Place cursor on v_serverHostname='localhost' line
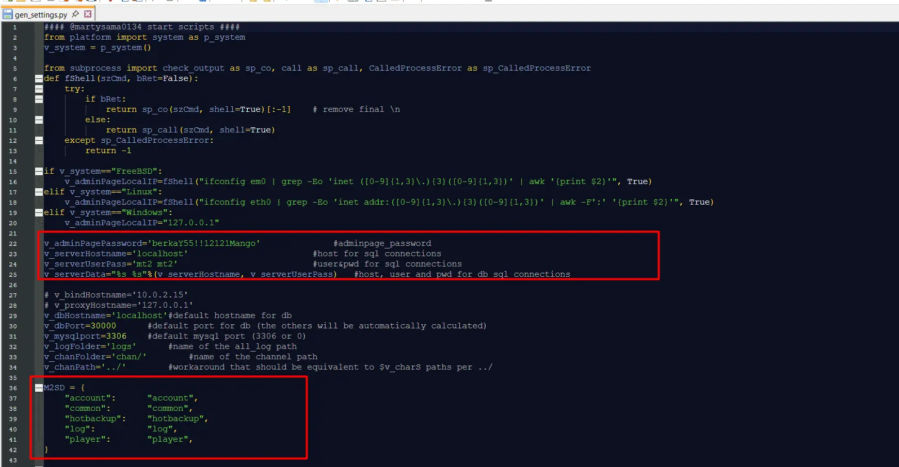The image size is (899, 467). [116, 254]
